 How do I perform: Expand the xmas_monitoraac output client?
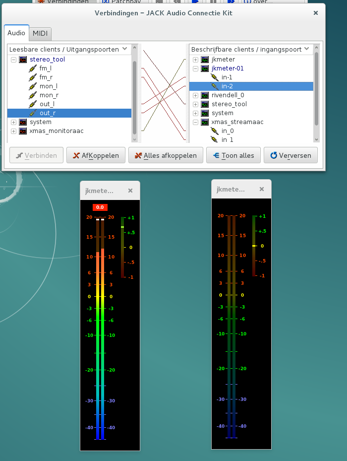13,131
